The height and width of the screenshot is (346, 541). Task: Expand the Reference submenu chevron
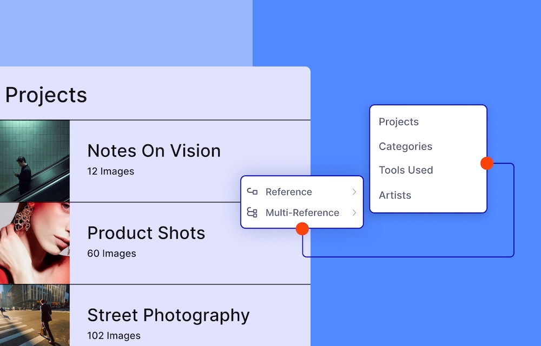click(x=354, y=192)
